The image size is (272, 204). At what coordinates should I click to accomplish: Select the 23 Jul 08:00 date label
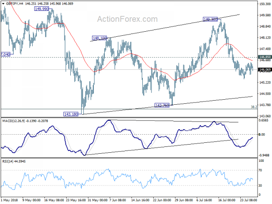point(248,200)
